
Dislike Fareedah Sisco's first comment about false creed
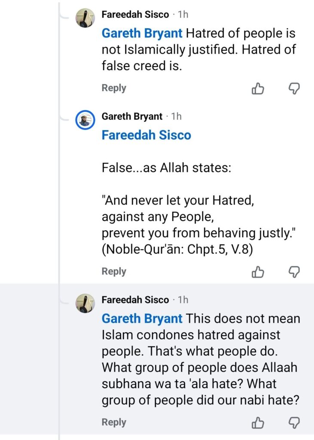point(293,89)
